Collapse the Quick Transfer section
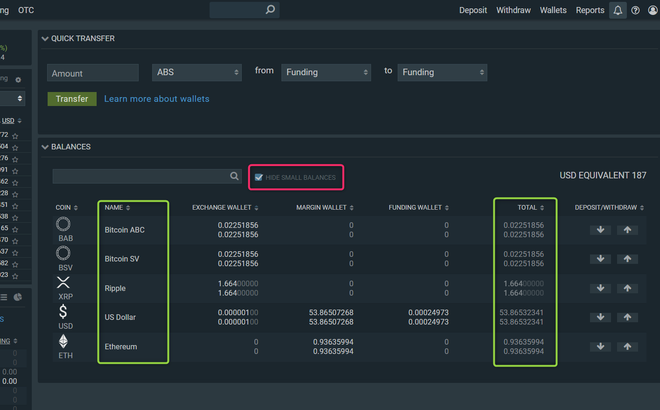660x410 pixels. 45,39
